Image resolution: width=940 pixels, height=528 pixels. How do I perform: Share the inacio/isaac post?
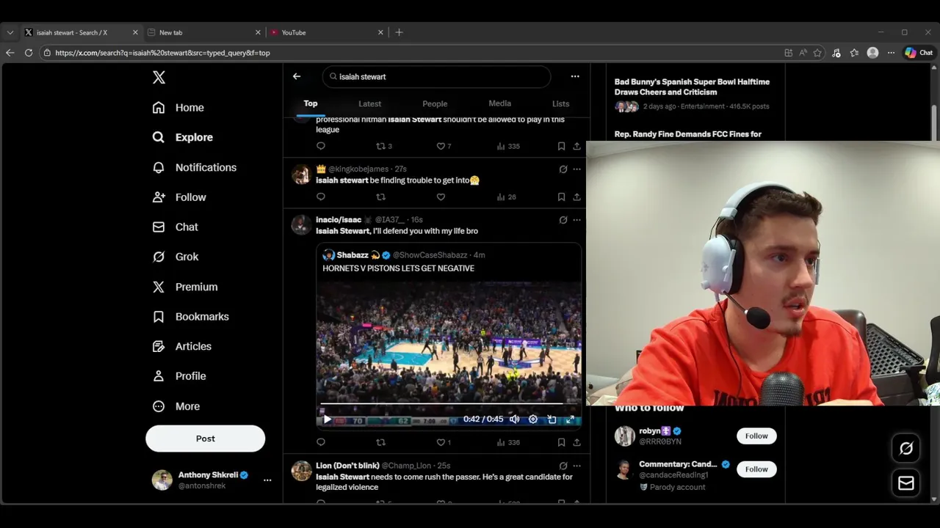pos(577,442)
